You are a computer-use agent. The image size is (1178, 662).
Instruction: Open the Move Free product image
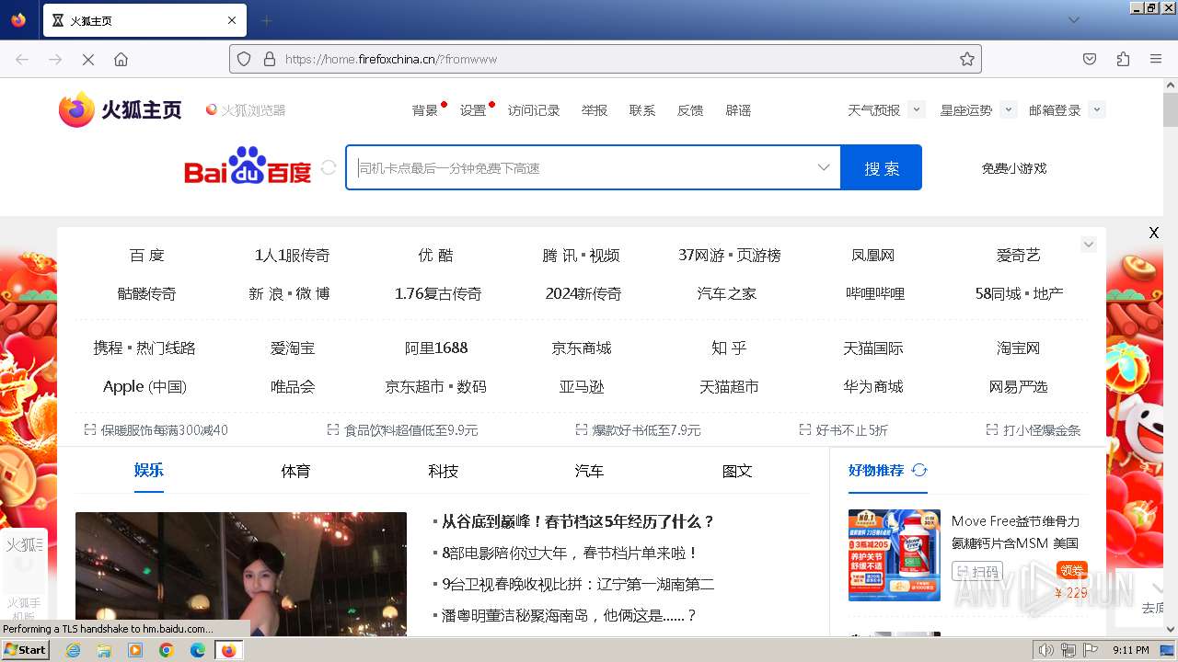(895, 555)
